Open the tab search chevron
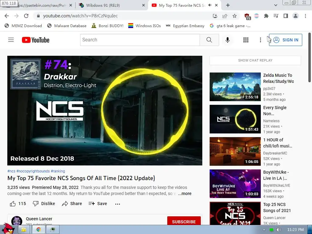 coord(275,5)
